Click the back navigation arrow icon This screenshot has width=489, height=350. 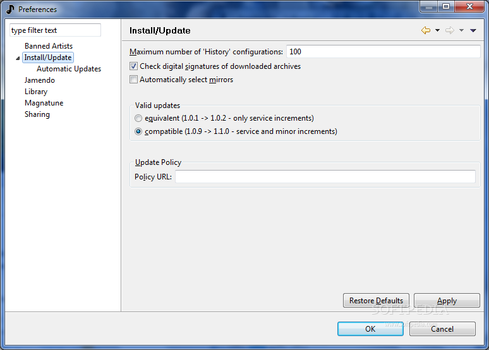426,30
